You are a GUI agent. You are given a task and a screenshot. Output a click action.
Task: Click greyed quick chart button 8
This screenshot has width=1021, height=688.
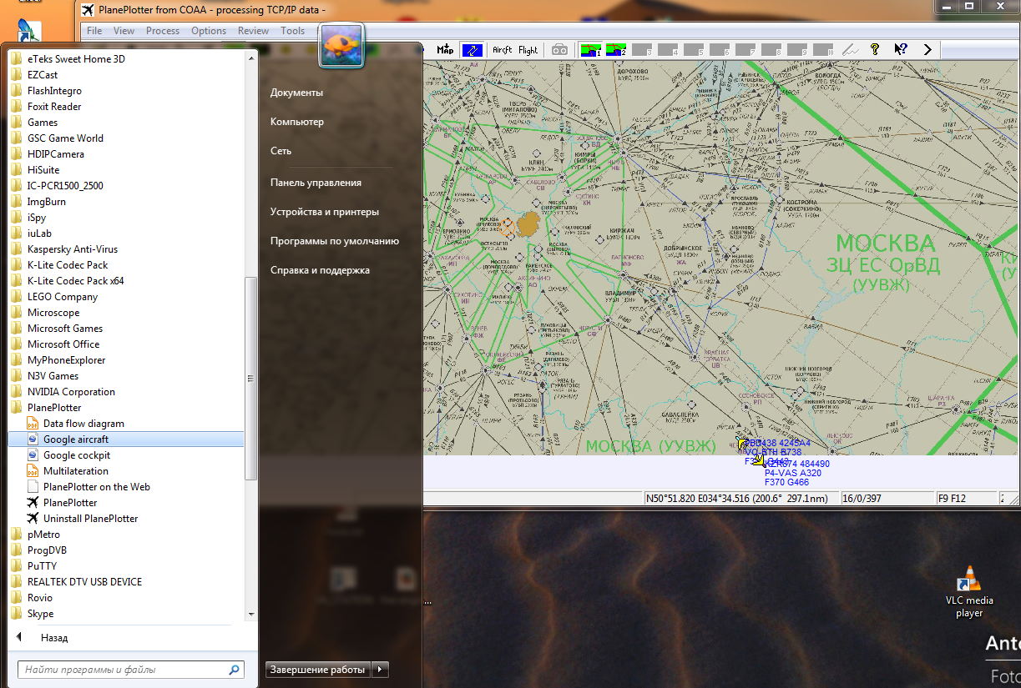pos(772,50)
